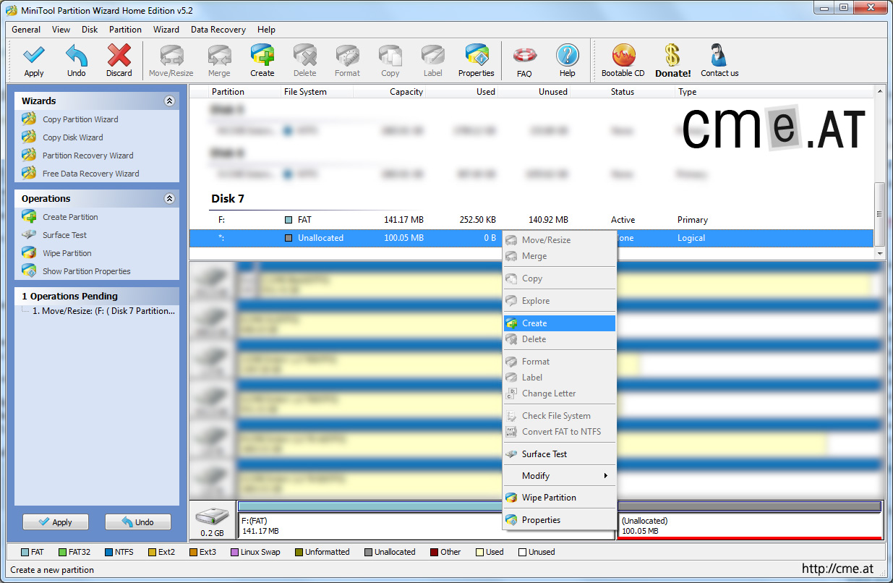This screenshot has height=583, width=893.
Task: Click the Label toolbar icon
Action: coord(433,56)
